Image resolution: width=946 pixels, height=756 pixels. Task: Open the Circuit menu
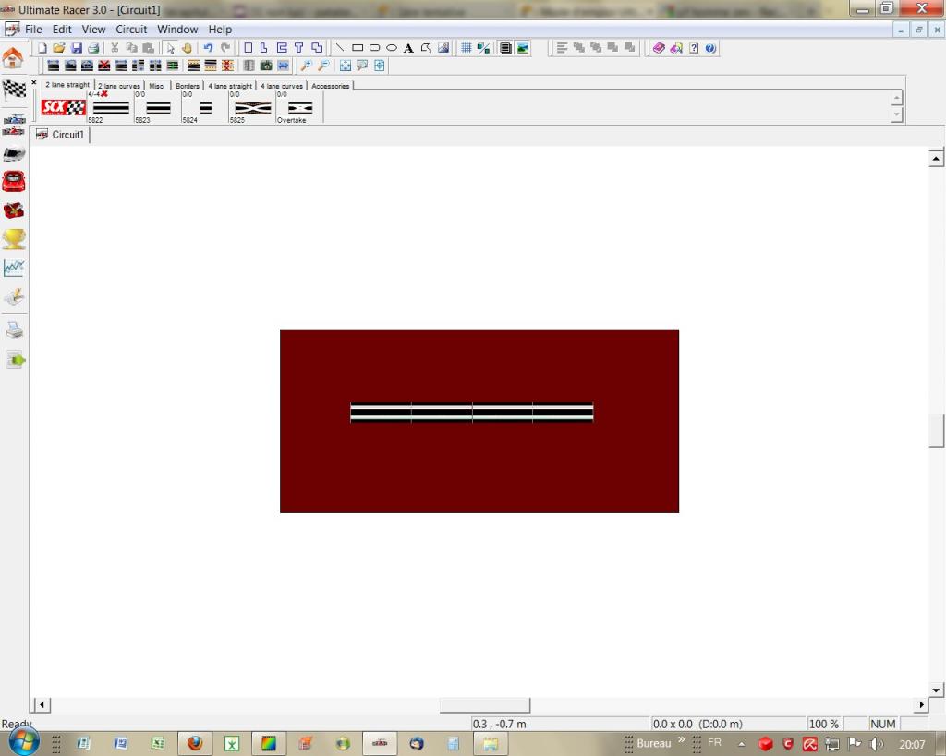(x=131, y=30)
